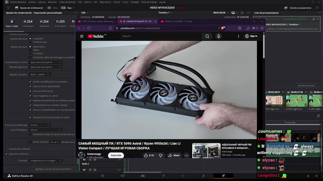The image size is (323, 181).
Task: Open YouTube settings three-dot menu
Action: coord(238,36)
